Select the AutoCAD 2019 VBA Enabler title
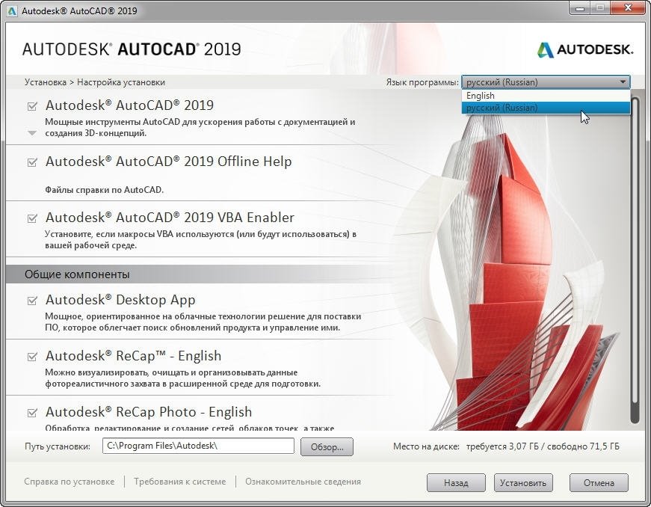This screenshot has height=507, width=651. tap(170, 217)
